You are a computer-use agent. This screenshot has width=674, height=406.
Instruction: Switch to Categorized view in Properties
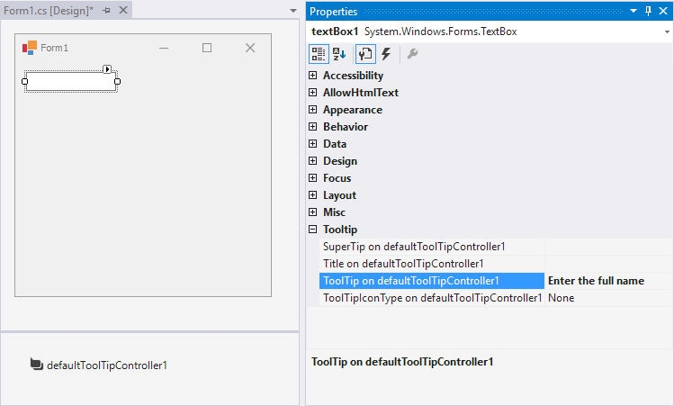(x=319, y=54)
